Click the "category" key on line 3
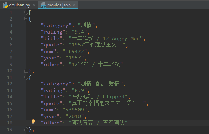 coord(56,26)
